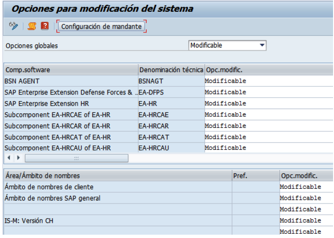Select the Área/Ámbito de nombres column header
This screenshot has height=238, width=334.
[x=118, y=176]
